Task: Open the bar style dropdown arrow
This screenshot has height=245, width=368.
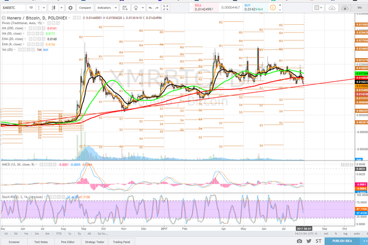Action: 62,7
